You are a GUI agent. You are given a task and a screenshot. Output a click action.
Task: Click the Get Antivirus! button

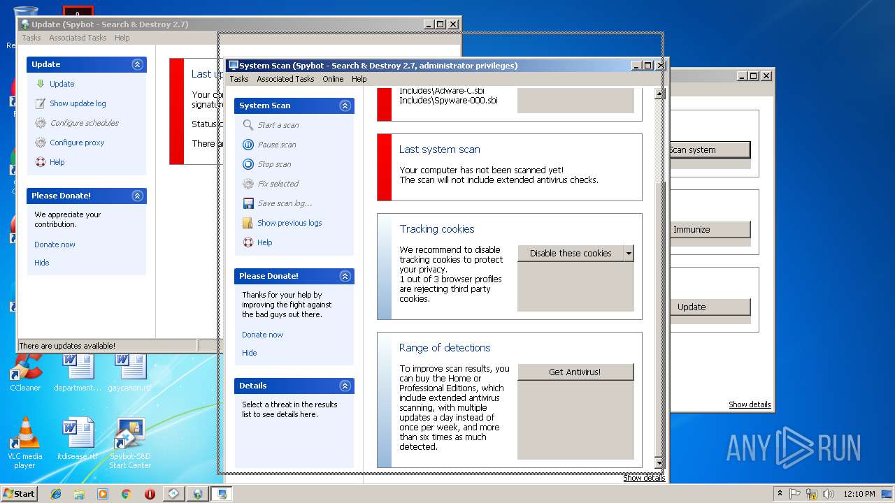[x=575, y=372]
